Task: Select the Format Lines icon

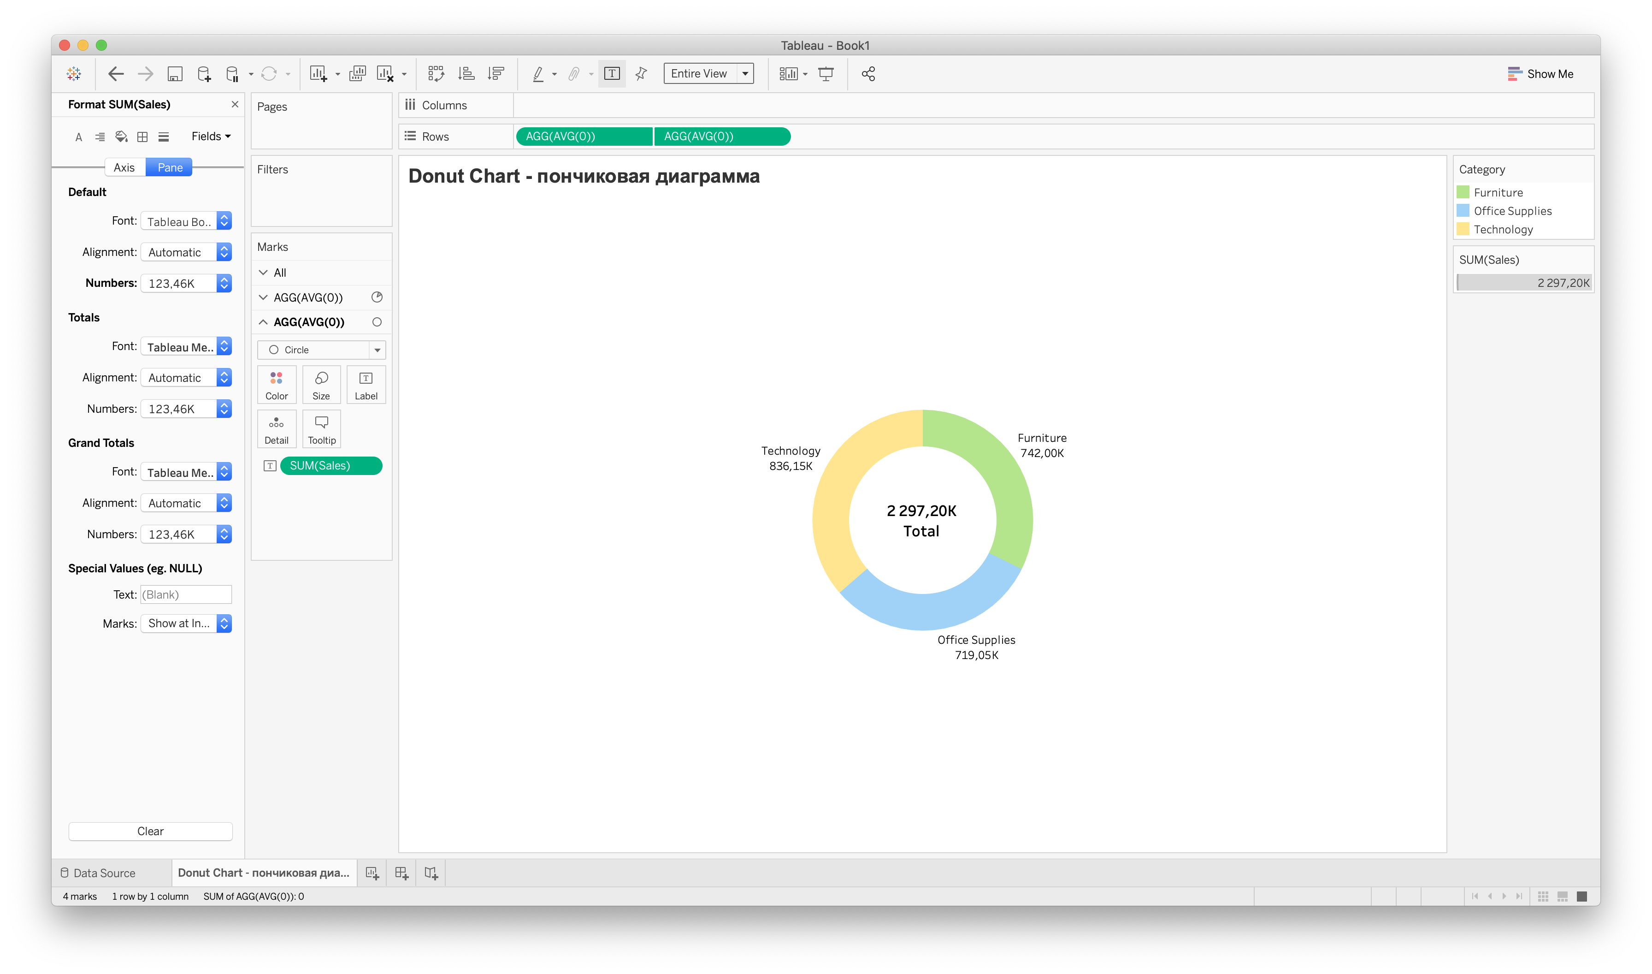Action: tap(164, 137)
